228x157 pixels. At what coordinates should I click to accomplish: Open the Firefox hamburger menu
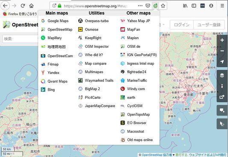pos(222,6)
